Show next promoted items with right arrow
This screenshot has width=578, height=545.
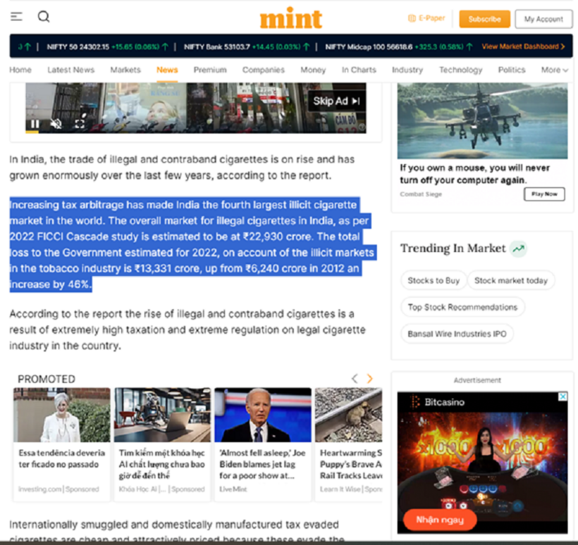point(370,379)
